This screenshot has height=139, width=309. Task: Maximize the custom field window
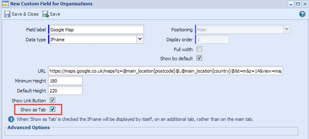click(298, 4)
